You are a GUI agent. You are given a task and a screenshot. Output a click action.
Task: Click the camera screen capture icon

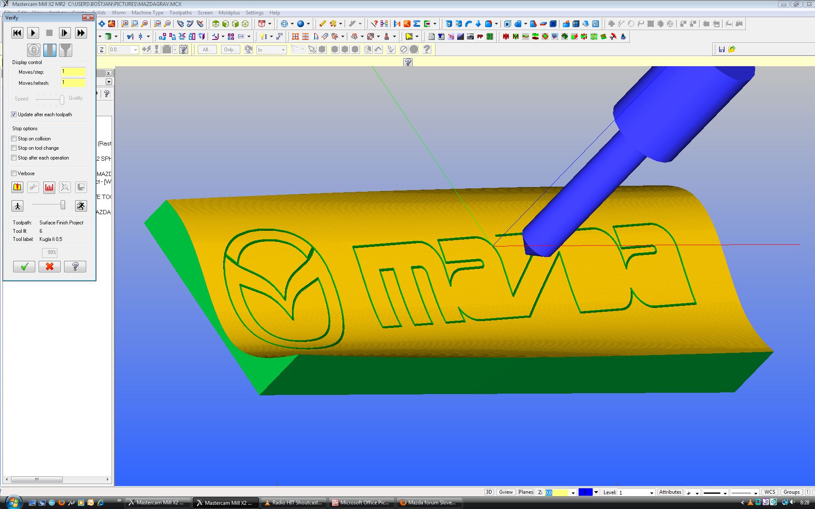[x=470, y=36]
